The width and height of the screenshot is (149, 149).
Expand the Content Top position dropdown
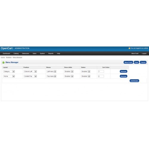coord(30,76)
